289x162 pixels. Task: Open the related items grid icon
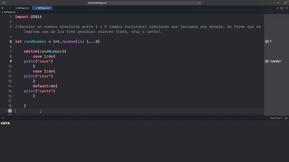(2, 8)
